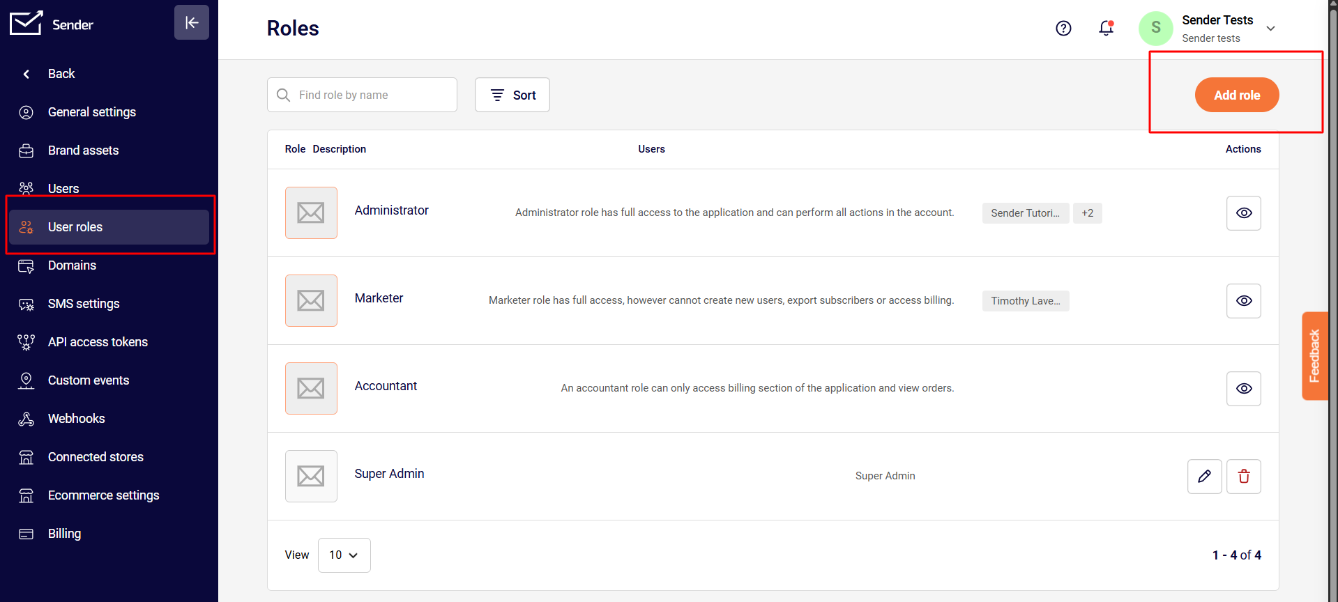This screenshot has width=1338, height=602.
Task: Click the Add role button
Action: click(1237, 95)
